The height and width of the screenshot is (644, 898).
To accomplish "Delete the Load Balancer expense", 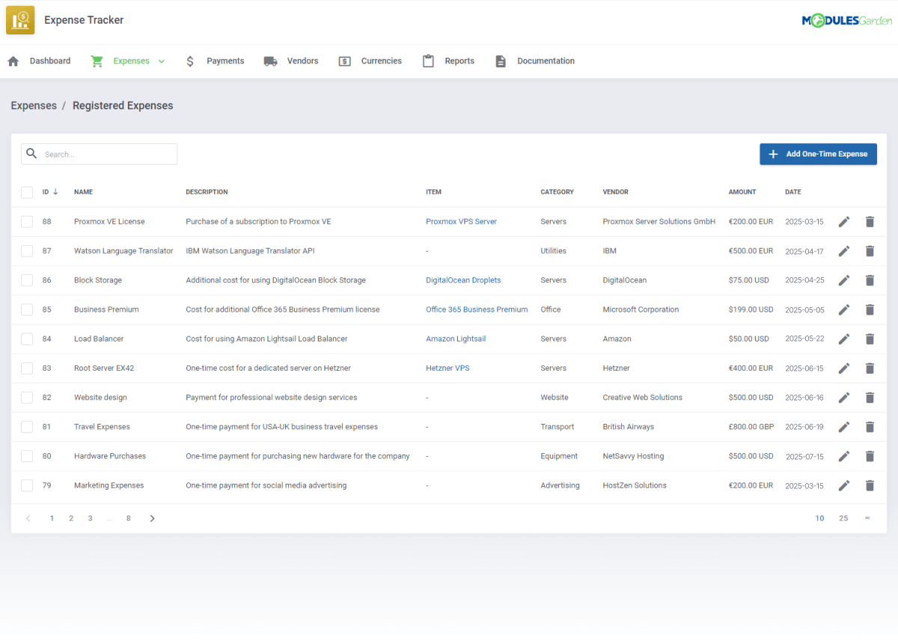I will coord(870,338).
